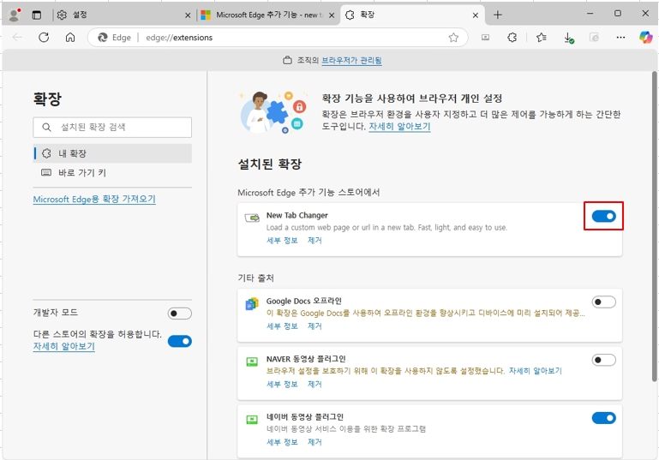This screenshot has width=659, height=460.
Task: Turn on 개발자 모드 toggle
Action: point(179,314)
